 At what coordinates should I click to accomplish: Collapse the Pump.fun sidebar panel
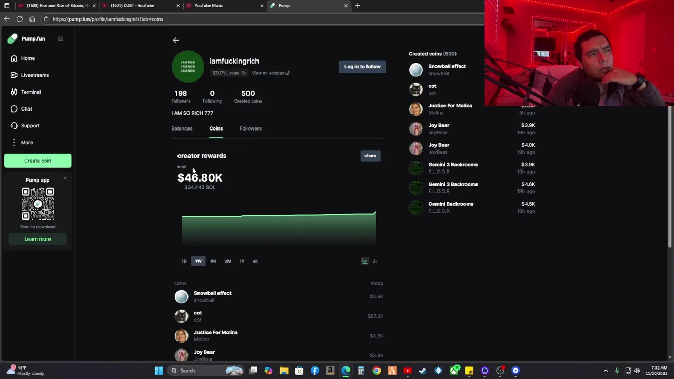click(x=61, y=38)
